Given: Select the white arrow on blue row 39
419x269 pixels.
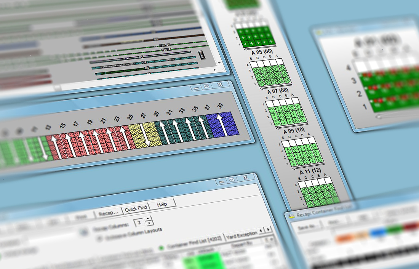Looking at the screenshot, I should click(x=222, y=125).
